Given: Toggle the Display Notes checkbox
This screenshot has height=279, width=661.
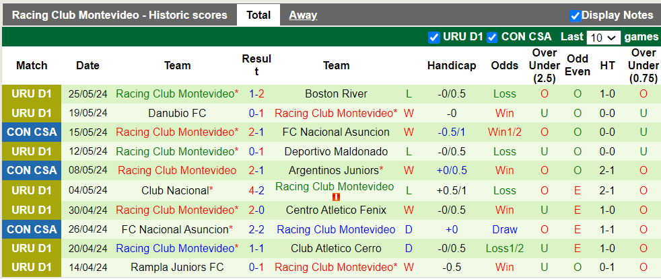Looking at the screenshot, I should pyautogui.click(x=575, y=15).
